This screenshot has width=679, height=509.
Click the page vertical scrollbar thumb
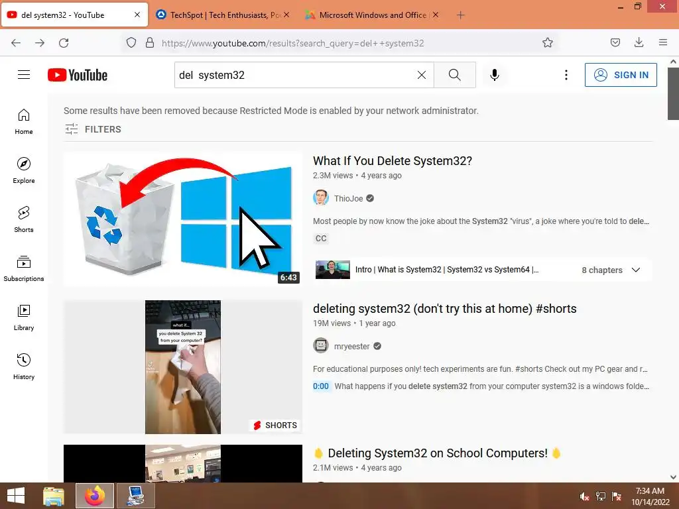[673, 93]
